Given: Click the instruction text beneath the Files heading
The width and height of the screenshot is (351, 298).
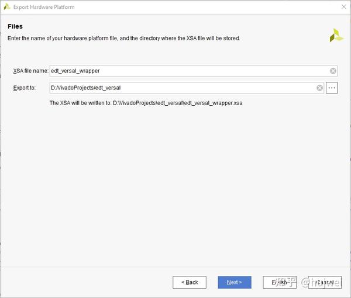Looking at the screenshot, I should [x=123, y=39].
